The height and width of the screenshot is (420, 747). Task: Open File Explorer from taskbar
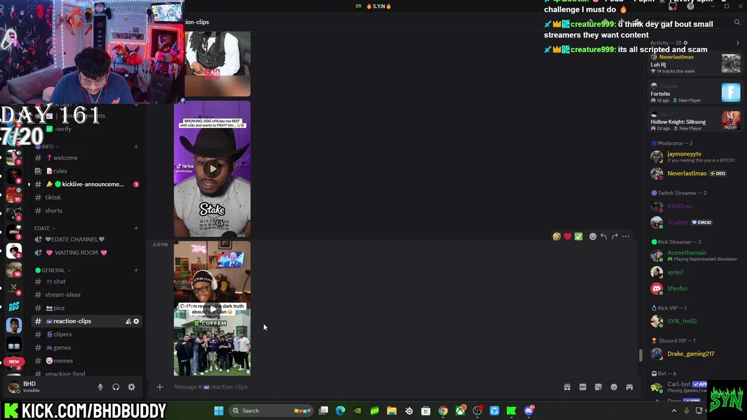pos(392,411)
